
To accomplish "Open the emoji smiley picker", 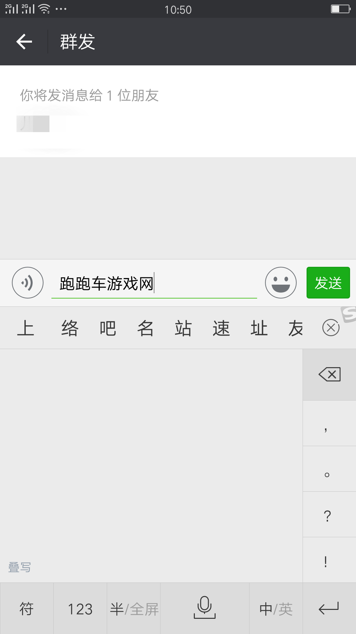I will point(281,283).
